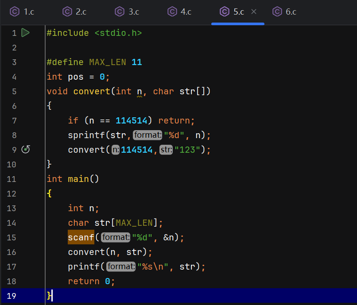Click the C file icon on 1.c tab
This screenshot has width=357, height=305.
click(15, 12)
